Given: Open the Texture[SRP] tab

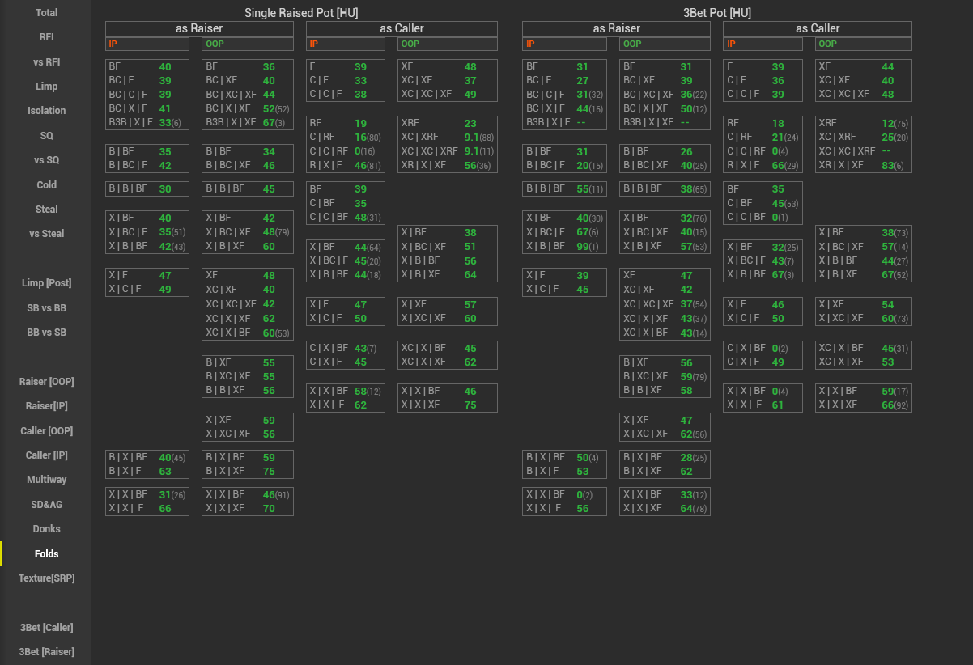Looking at the screenshot, I should point(46,578).
